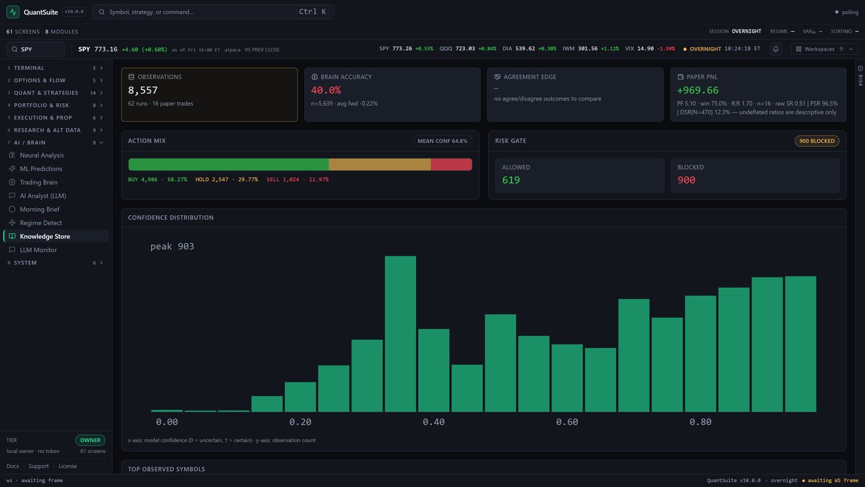The image size is (865, 487).
Task: Open the Docs link
Action: (12, 466)
